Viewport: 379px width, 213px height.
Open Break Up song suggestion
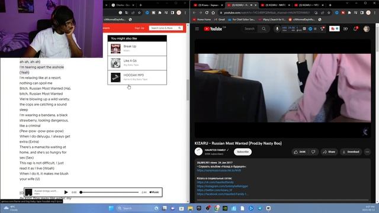click(137, 49)
